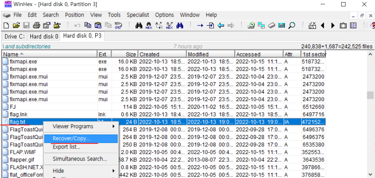The height and width of the screenshot is (178, 375).
Task: Click the Write Clipboard paste icon
Action: click(98, 25)
